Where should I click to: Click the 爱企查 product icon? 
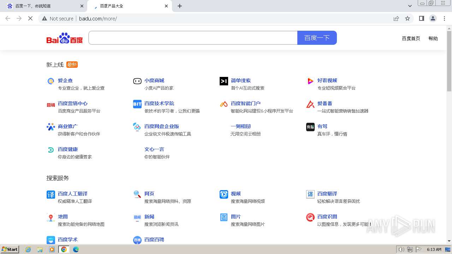51,81
